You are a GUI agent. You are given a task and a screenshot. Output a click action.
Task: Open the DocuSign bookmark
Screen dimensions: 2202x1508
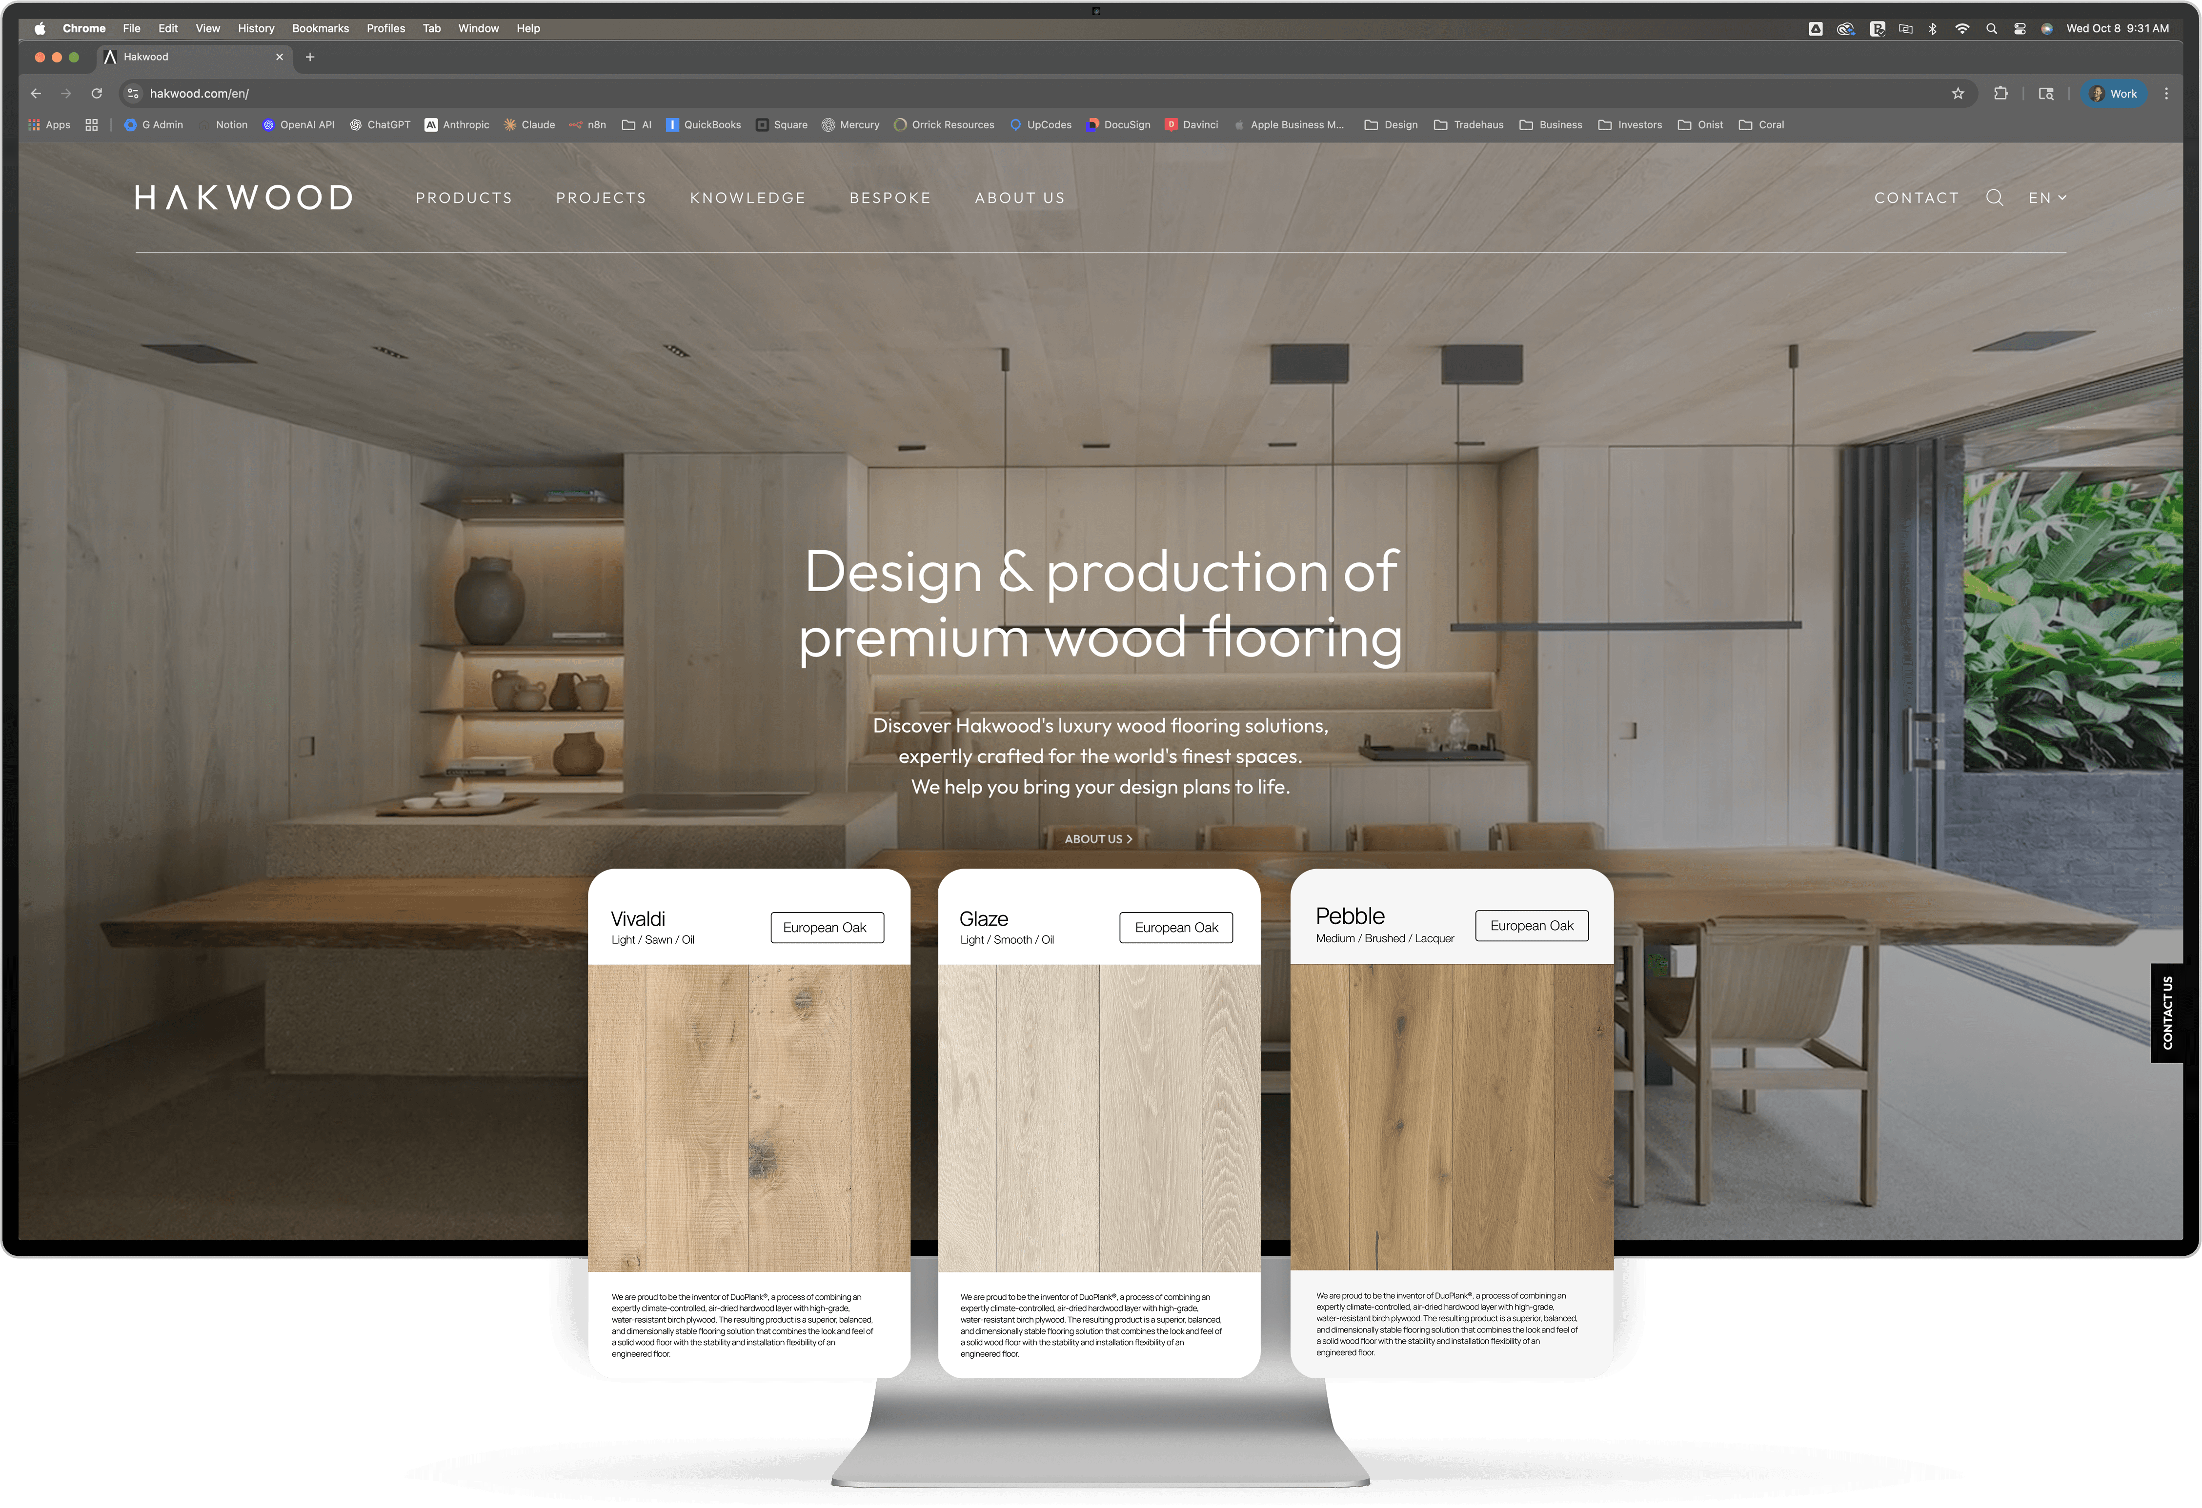1118,124
